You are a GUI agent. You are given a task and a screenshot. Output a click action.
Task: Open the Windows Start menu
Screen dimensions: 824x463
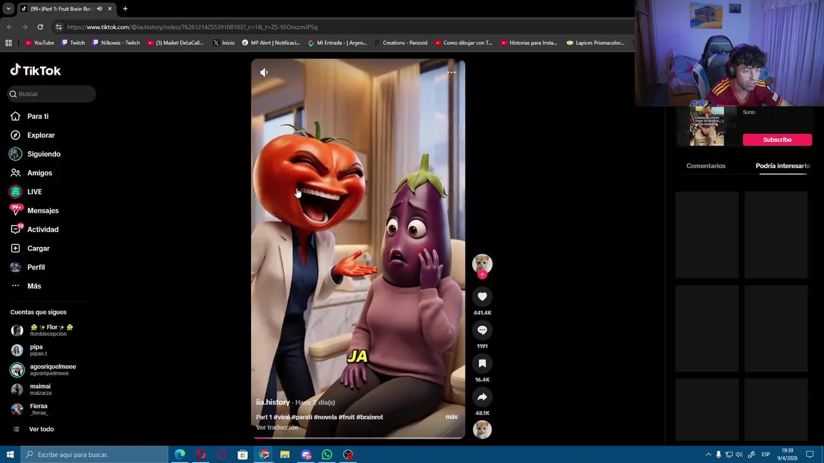(10, 455)
